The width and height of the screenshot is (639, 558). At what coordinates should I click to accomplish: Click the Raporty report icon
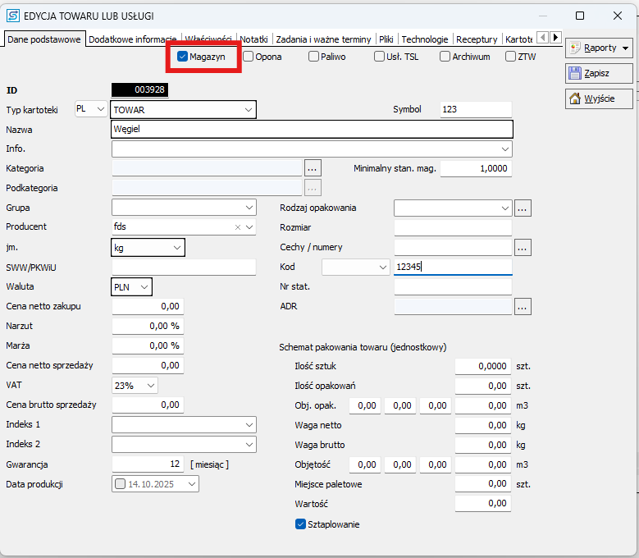pos(574,48)
